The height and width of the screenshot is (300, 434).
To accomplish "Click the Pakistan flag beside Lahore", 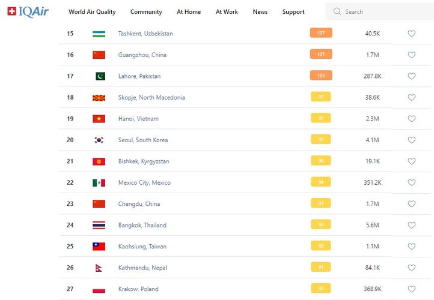I will (x=99, y=76).
